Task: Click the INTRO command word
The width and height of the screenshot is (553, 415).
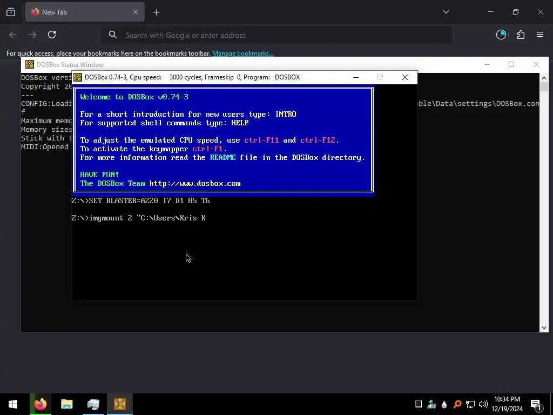Action: pos(286,114)
